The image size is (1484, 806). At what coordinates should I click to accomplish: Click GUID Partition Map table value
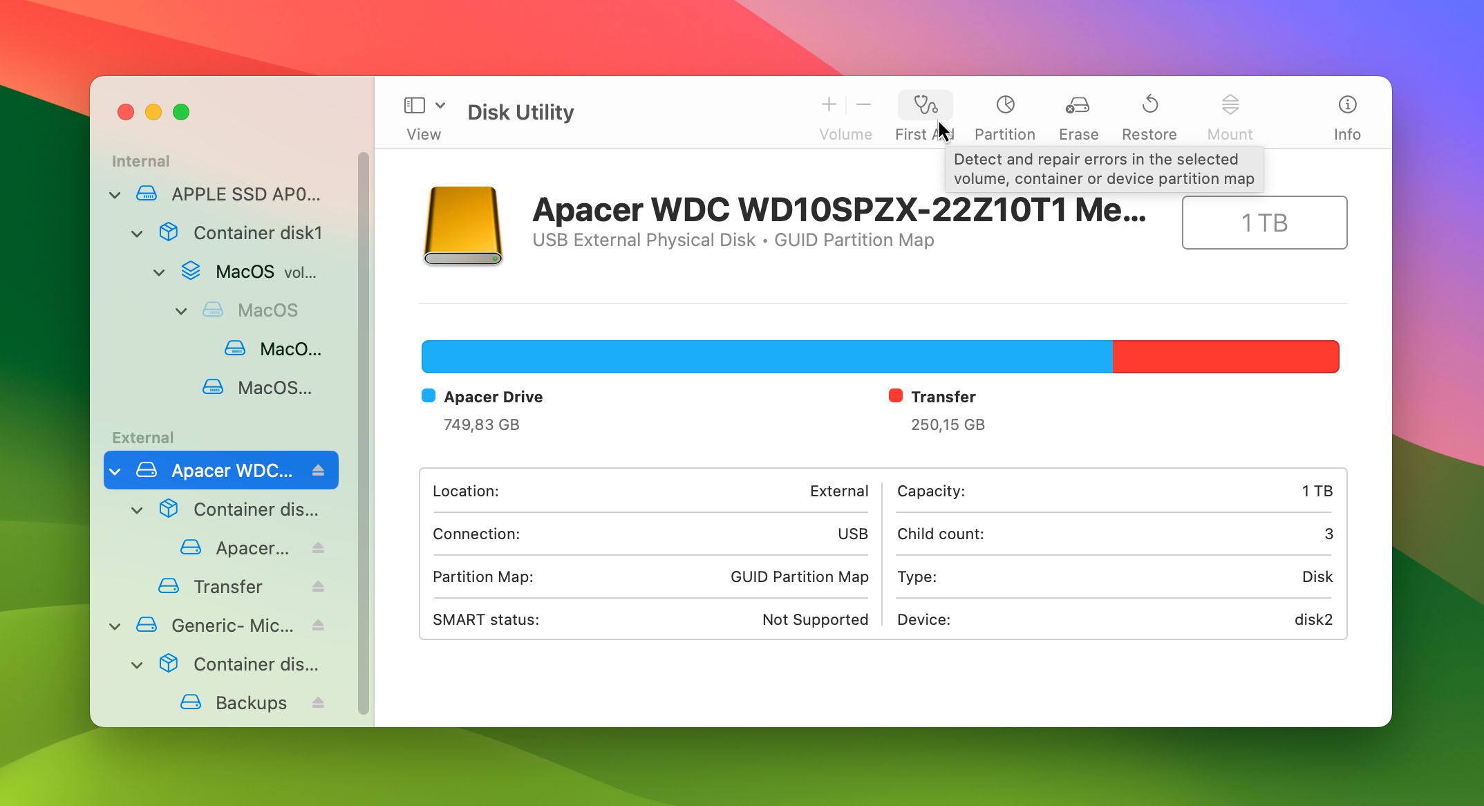click(x=799, y=577)
